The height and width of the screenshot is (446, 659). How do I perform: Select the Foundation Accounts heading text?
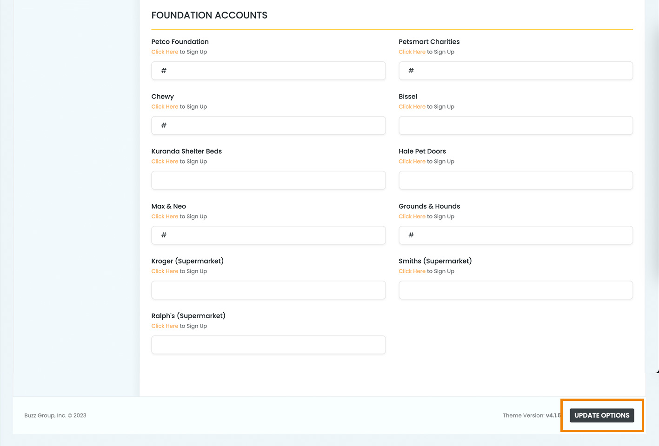click(209, 15)
